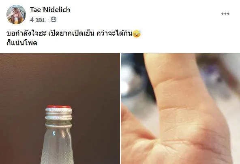Click Tae Nidelich's round profile picture
Image resolution: width=240 pixels, height=164 pixels.
tap(16, 15)
